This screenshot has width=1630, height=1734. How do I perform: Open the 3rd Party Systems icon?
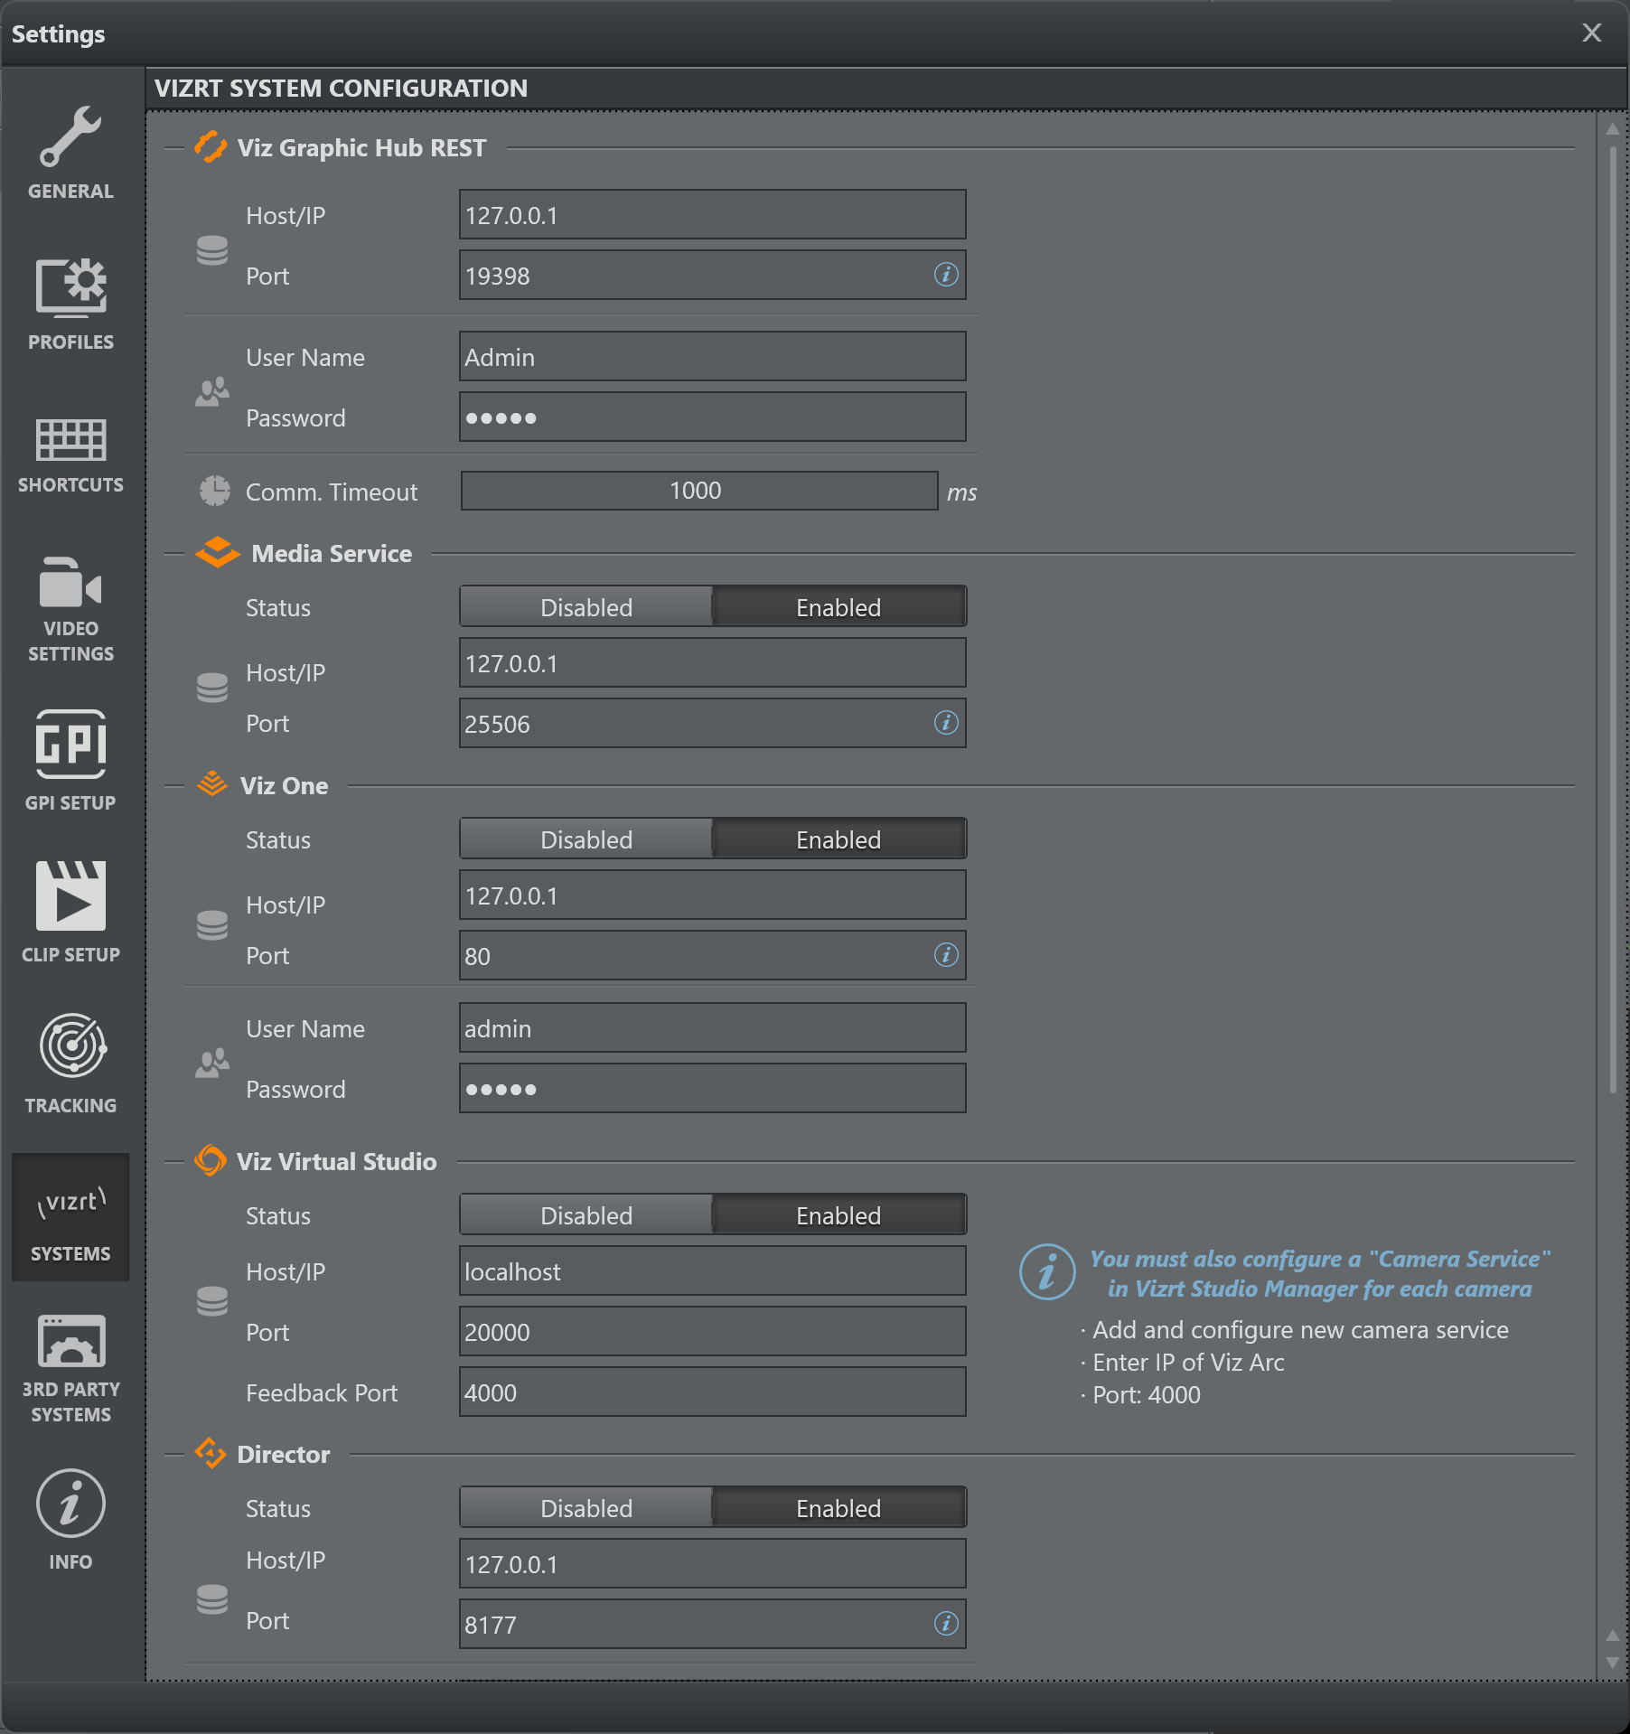pos(70,1341)
